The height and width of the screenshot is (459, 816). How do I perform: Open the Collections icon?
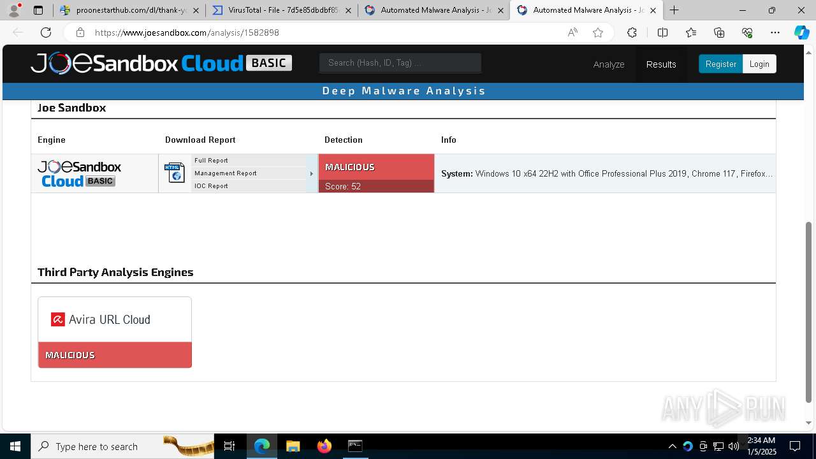[719, 33]
